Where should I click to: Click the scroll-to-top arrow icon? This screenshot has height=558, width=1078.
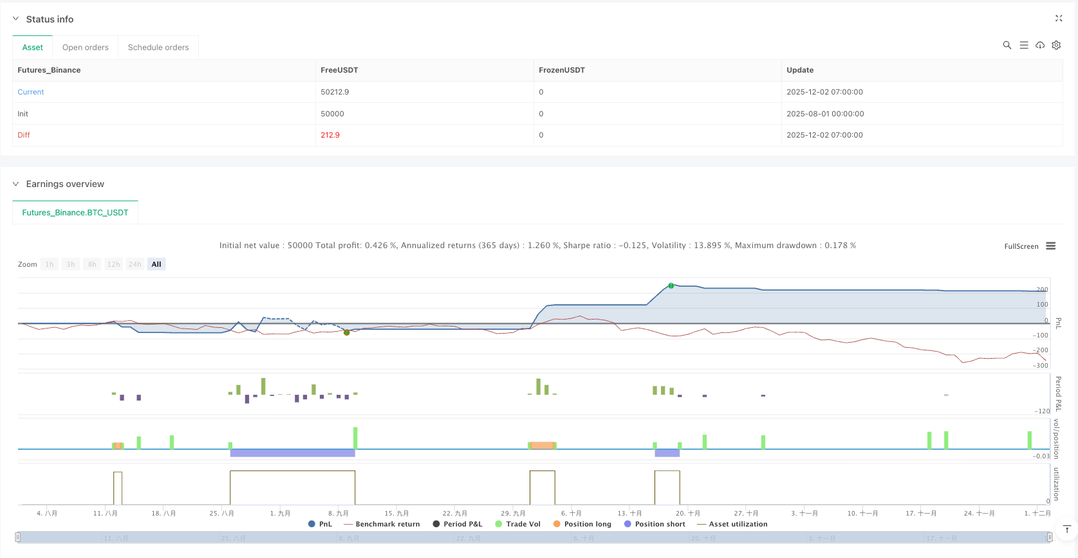pos(1067,530)
